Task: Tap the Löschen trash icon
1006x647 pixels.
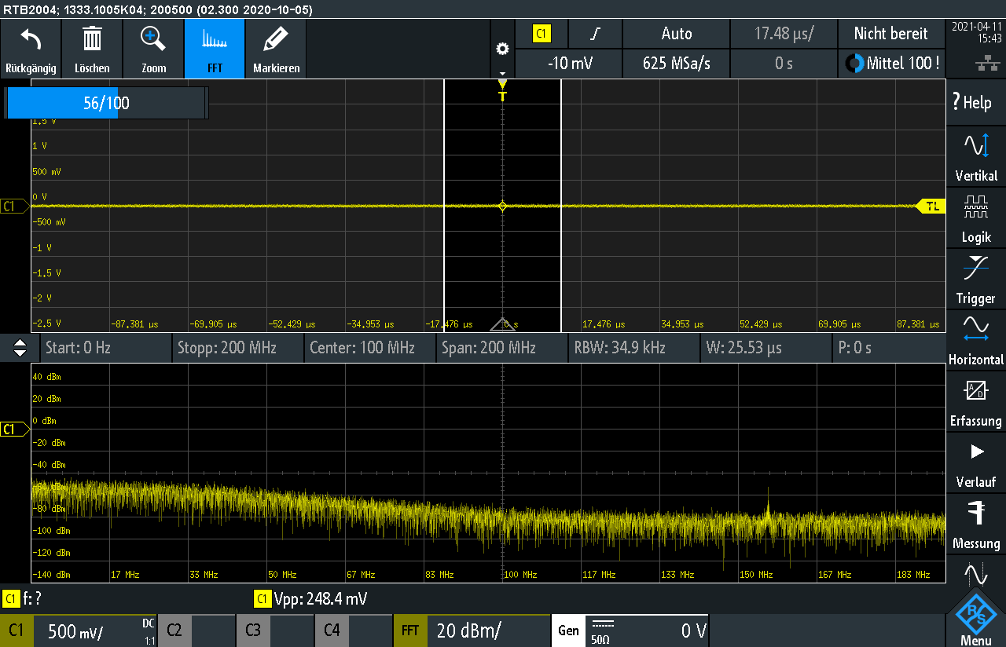Action: [92, 49]
